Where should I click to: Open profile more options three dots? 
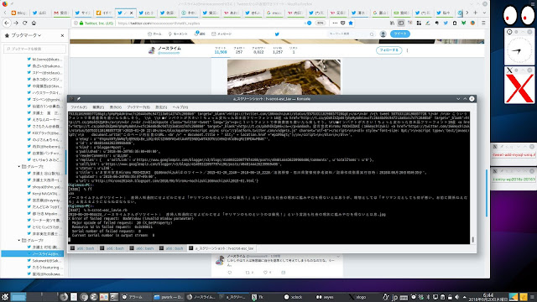(407, 50)
